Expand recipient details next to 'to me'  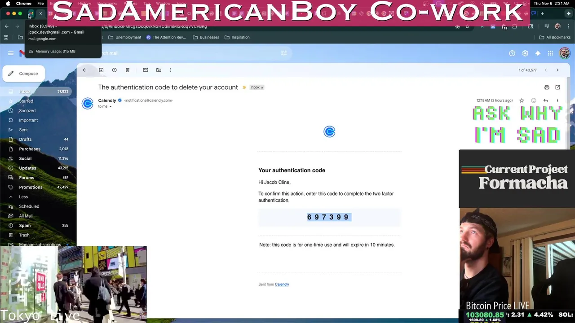pos(110,107)
